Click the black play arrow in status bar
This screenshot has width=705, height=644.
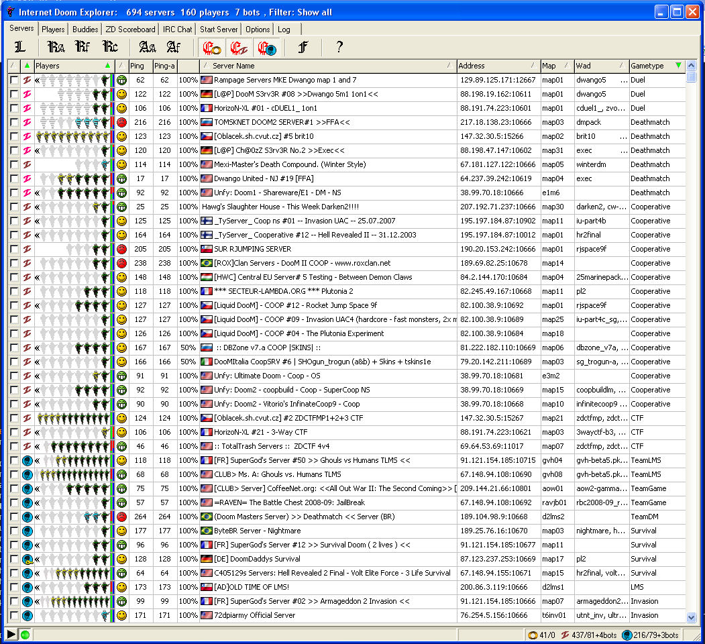[11, 635]
